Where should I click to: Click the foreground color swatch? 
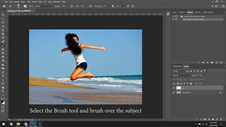pyautogui.click(x=2, y=102)
